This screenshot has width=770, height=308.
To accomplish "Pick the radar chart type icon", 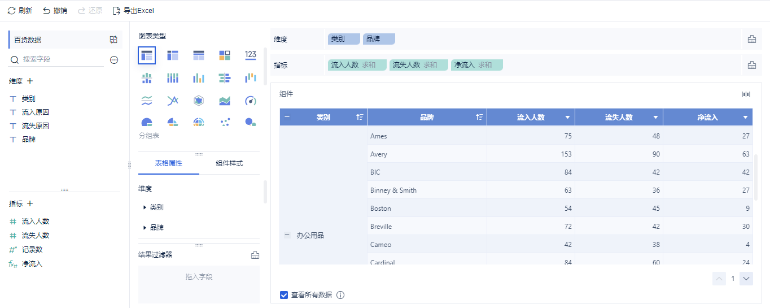I will coord(199,101).
